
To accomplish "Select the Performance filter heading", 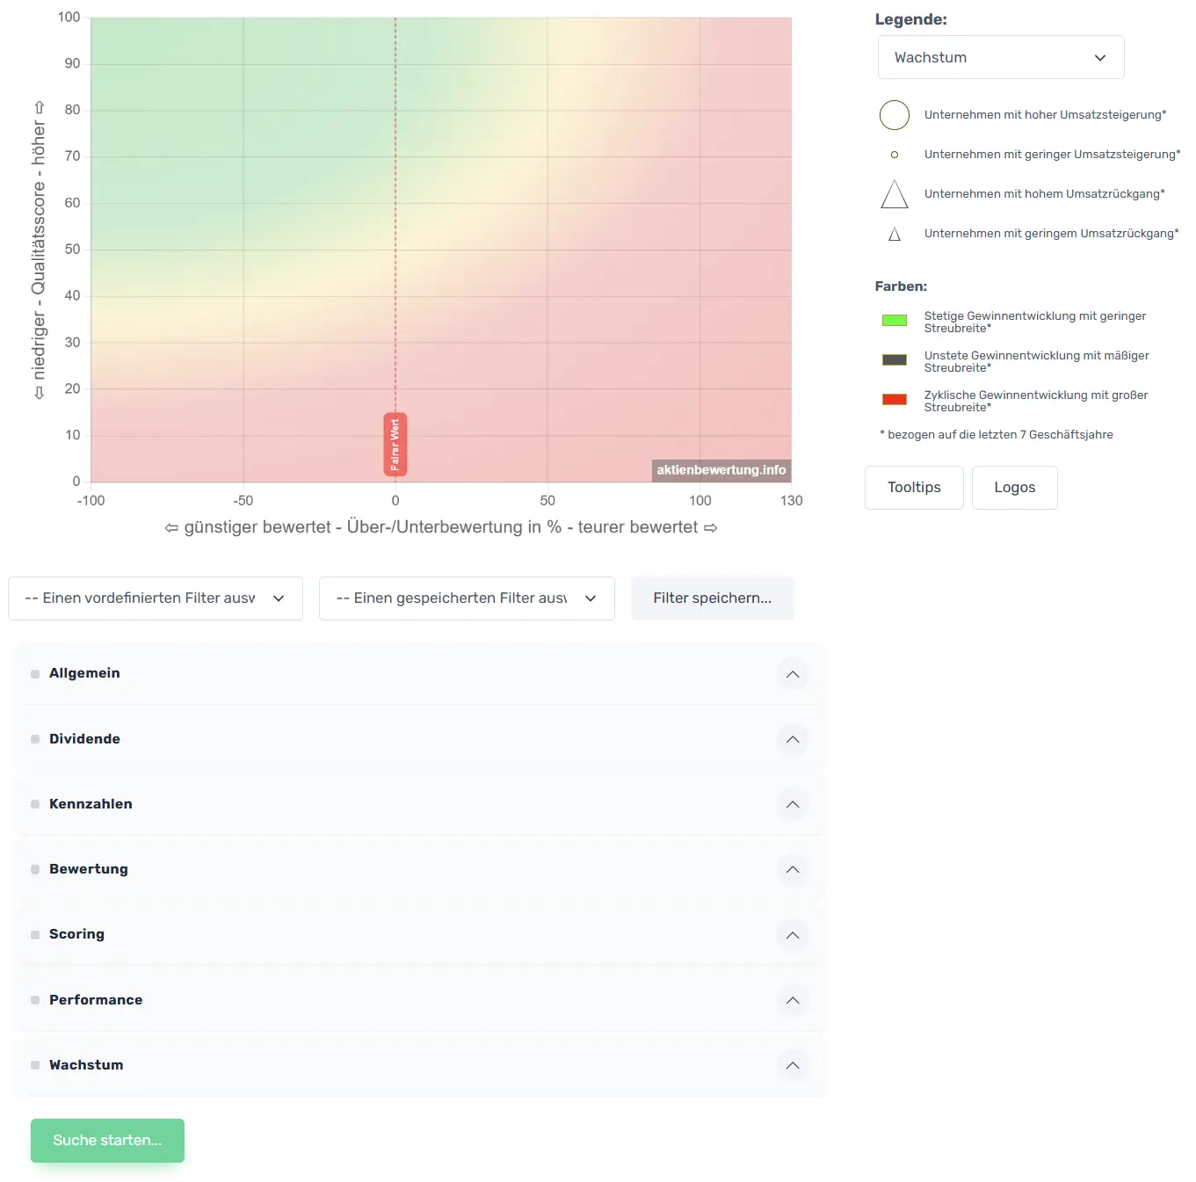I will tap(96, 1000).
